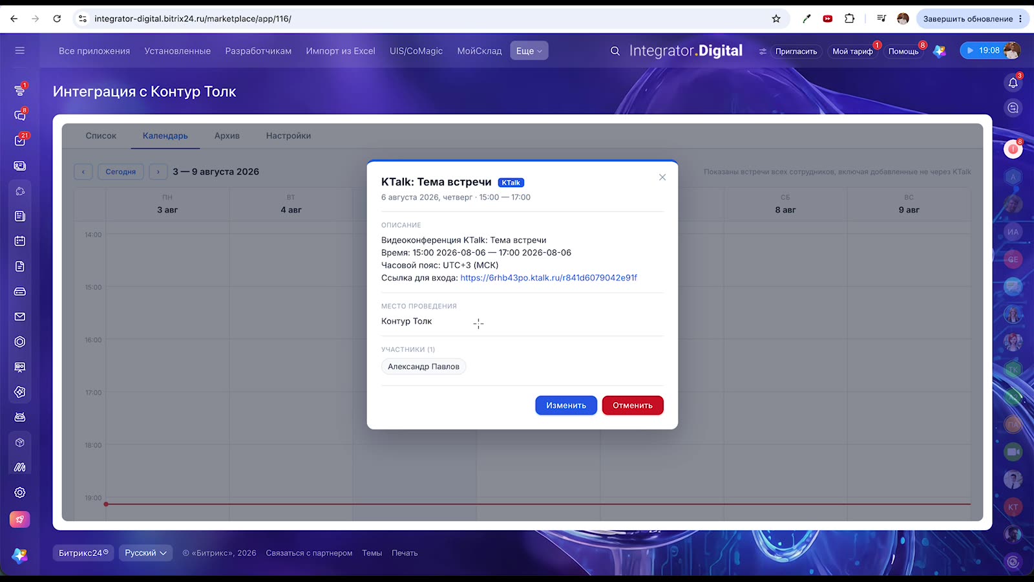Open the box/package icon in sidebar
This screenshot has width=1034, height=582.
click(x=20, y=442)
